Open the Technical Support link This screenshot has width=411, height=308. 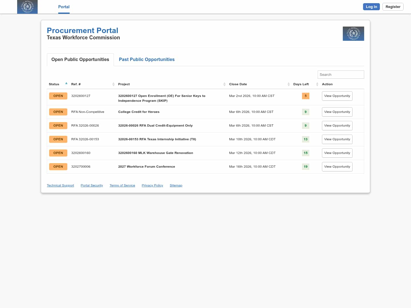tap(60, 186)
